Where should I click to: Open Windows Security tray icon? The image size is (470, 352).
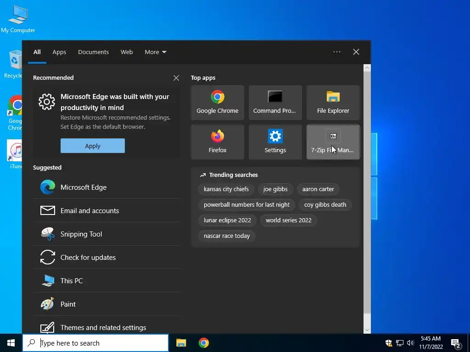389,343
